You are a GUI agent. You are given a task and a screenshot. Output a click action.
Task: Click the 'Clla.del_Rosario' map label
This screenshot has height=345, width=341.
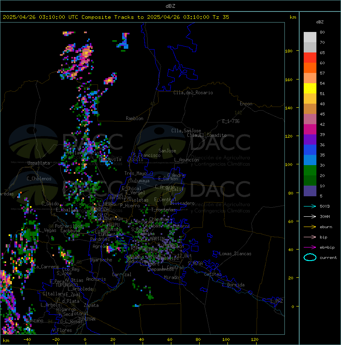(193, 93)
